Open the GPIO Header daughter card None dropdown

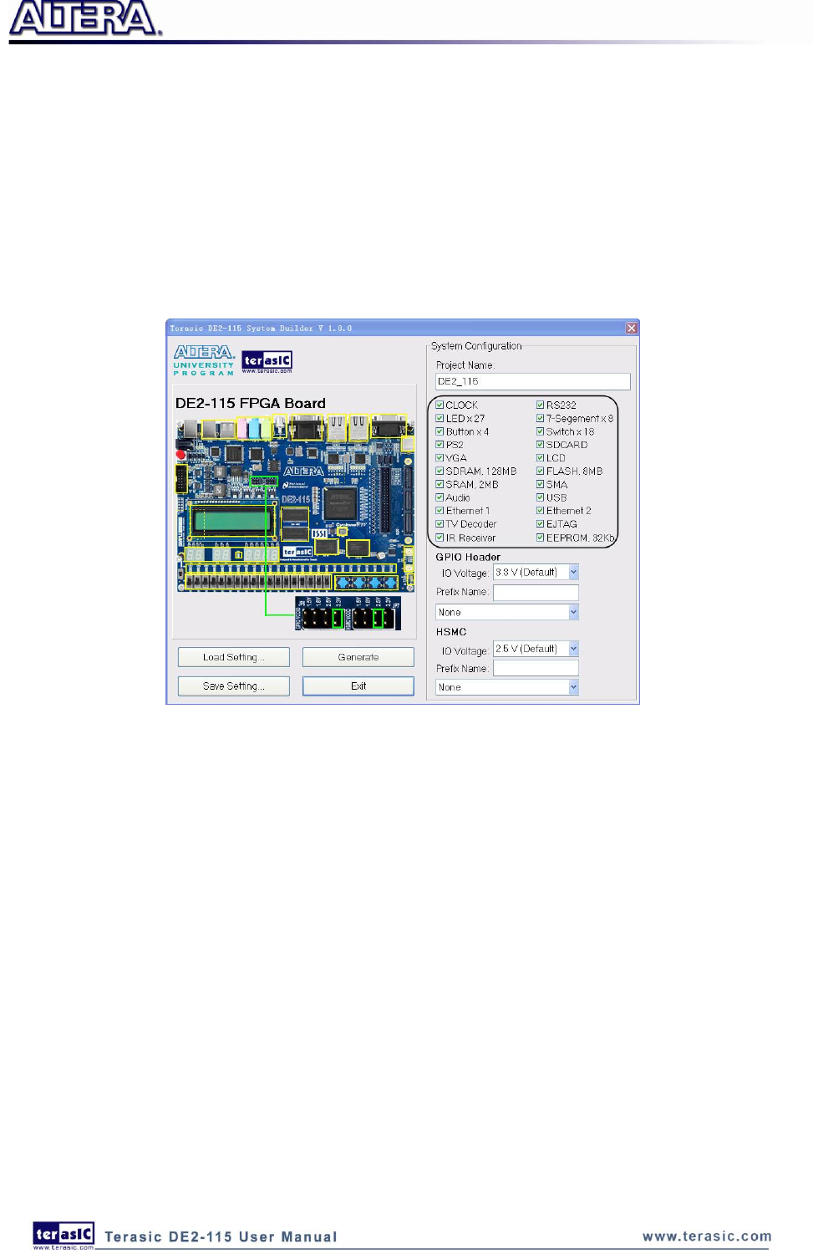[507, 613]
